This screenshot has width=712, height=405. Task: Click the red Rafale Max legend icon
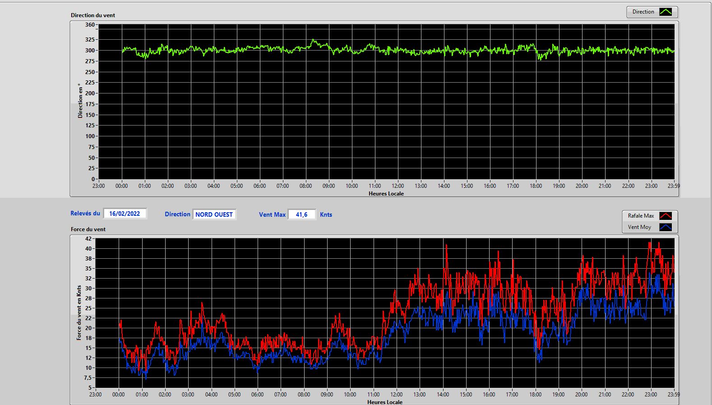pyautogui.click(x=666, y=216)
